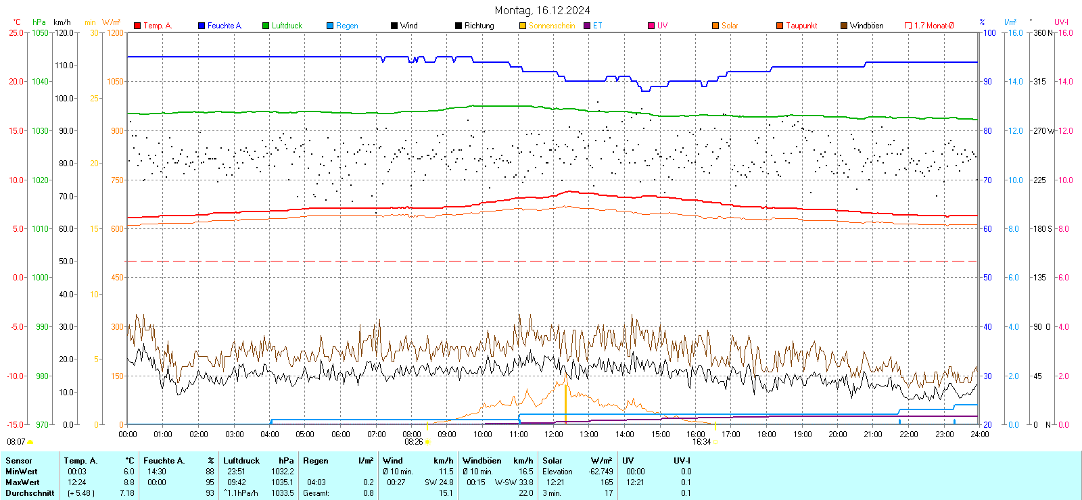Toggle the black Wind legend box
This screenshot has height=500, width=1082.
pos(394,26)
